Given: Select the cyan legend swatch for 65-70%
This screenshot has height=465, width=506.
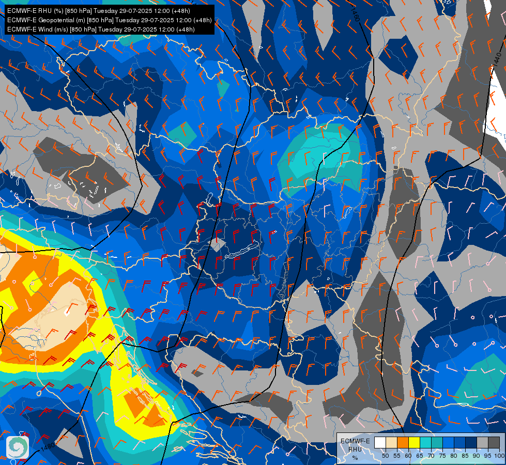Looking at the screenshot, I should click(x=426, y=442).
